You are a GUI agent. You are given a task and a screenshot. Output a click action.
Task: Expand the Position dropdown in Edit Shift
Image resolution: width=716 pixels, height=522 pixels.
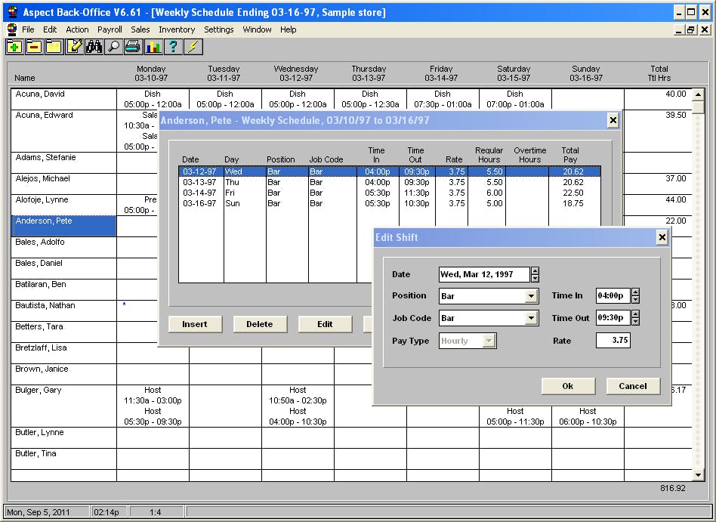tap(532, 296)
